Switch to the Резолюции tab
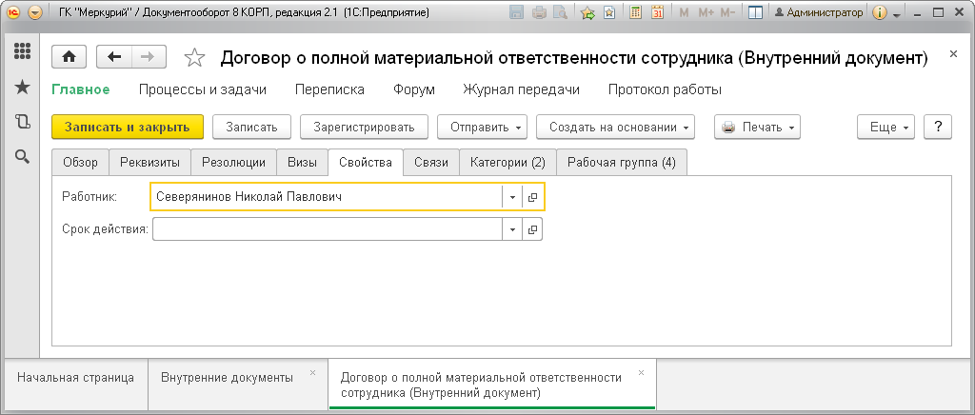The width and height of the screenshot is (975, 415). click(234, 163)
